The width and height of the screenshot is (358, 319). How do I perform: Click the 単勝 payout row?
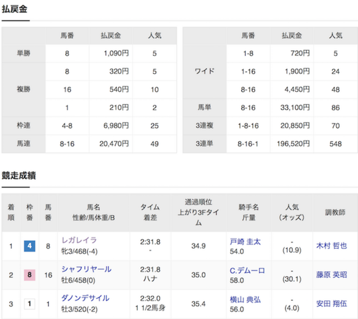click(x=24, y=53)
